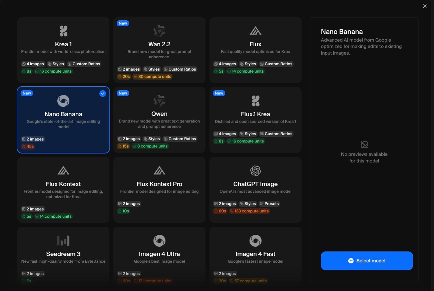The width and height of the screenshot is (434, 291).
Task: Click Krea 1's Styles tag
Action: click(55, 64)
